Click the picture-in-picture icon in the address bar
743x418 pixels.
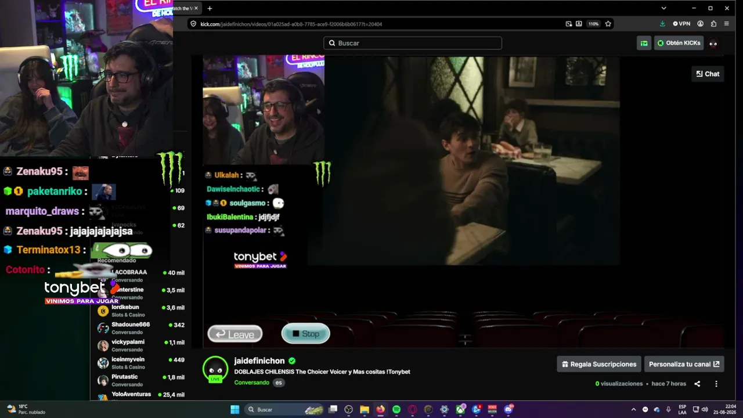[569, 24]
